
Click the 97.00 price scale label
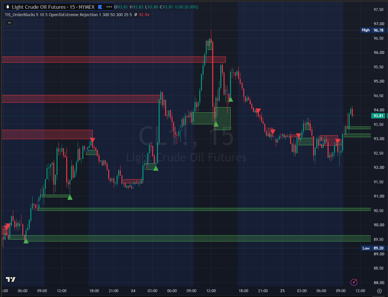(x=378, y=24)
